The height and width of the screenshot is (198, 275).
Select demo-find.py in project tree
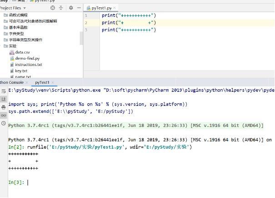[x=25, y=58]
